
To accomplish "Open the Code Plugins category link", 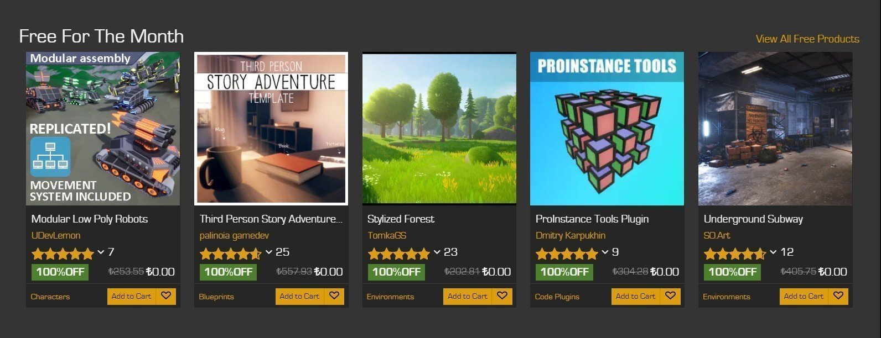I will click(557, 297).
